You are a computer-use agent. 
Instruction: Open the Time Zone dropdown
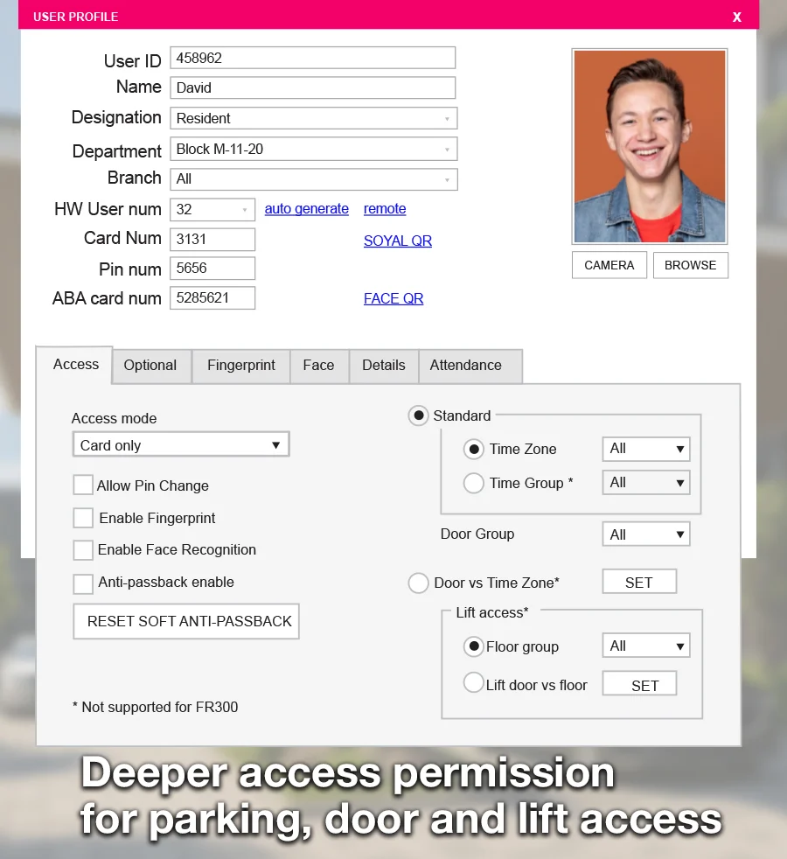tap(645, 449)
